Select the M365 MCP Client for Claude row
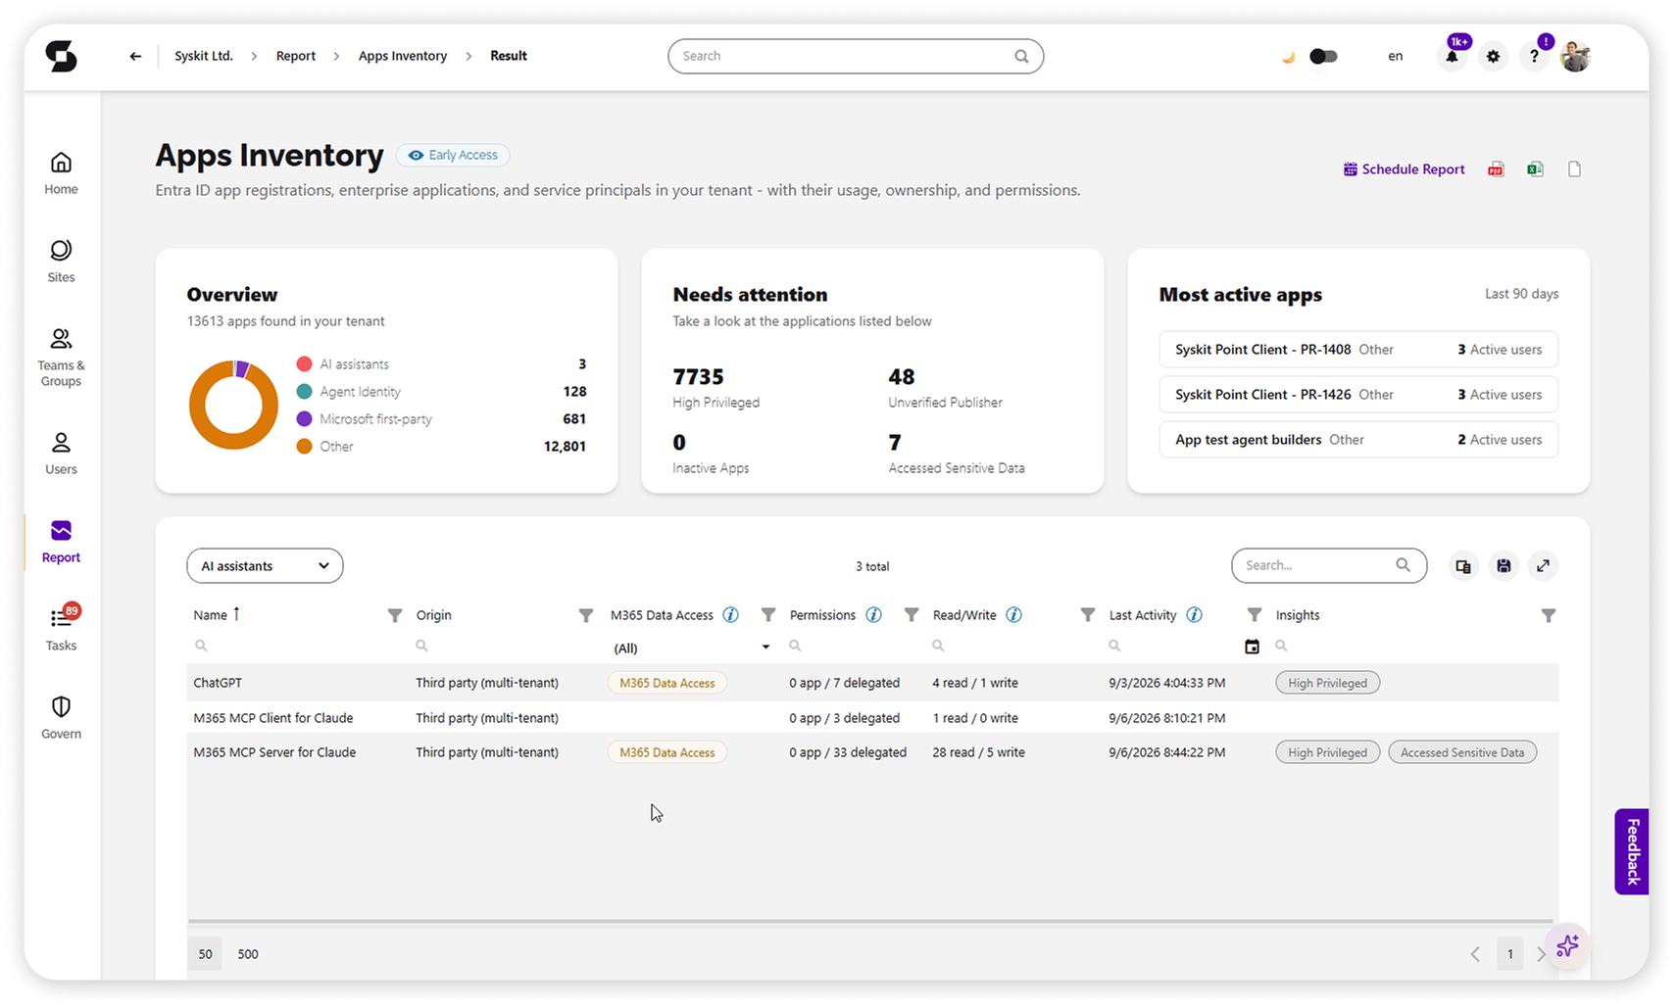 pyautogui.click(x=872, y=718)
